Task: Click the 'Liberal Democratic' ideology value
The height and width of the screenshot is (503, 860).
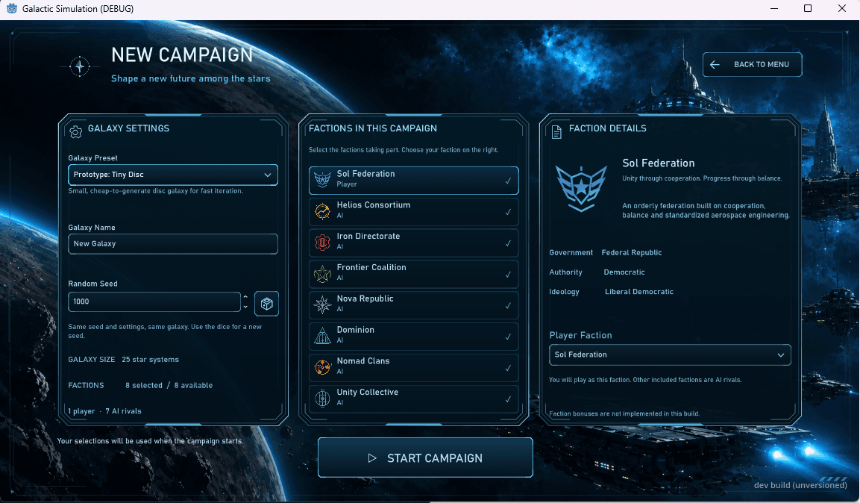Action: pos(639,292)
